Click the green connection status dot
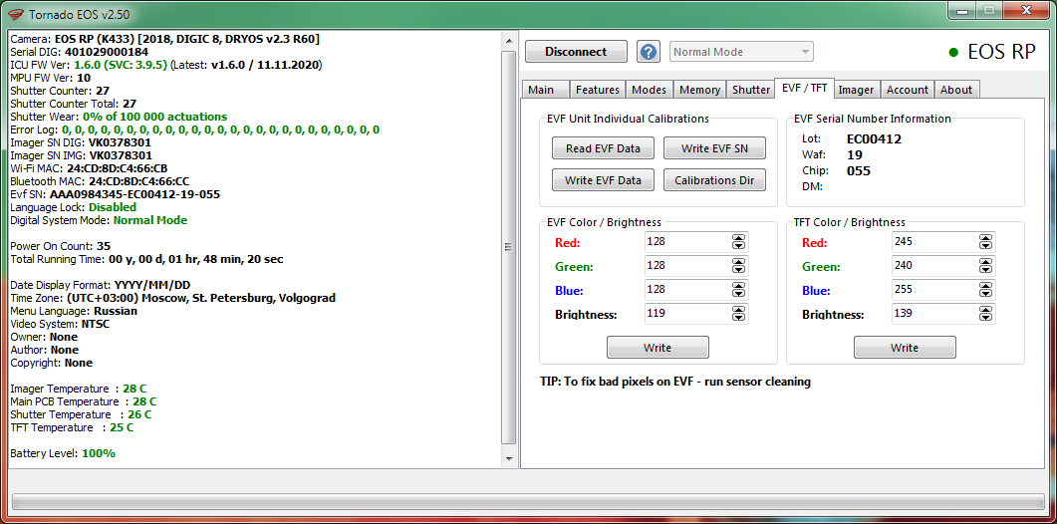The height and width of the screenshot is (524, 1057). point(953,52)
